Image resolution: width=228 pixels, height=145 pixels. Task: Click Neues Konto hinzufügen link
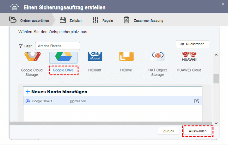coord(59,92)
